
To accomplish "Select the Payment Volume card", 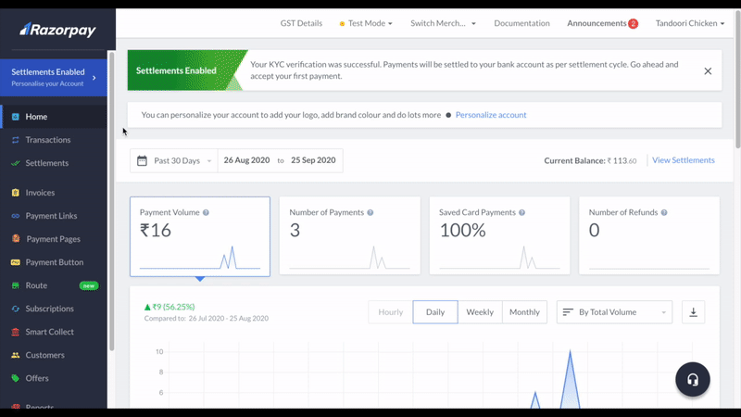I will coord(200,236).
